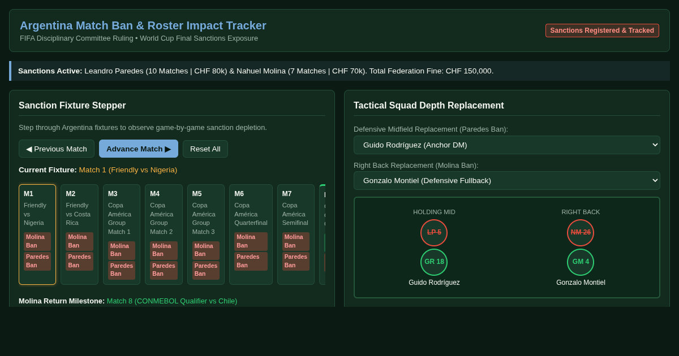Click the GR 18 replacement player circle
The height and width of the screenshot is (356, 679).
pyautogui.click(x=434, y=262)
